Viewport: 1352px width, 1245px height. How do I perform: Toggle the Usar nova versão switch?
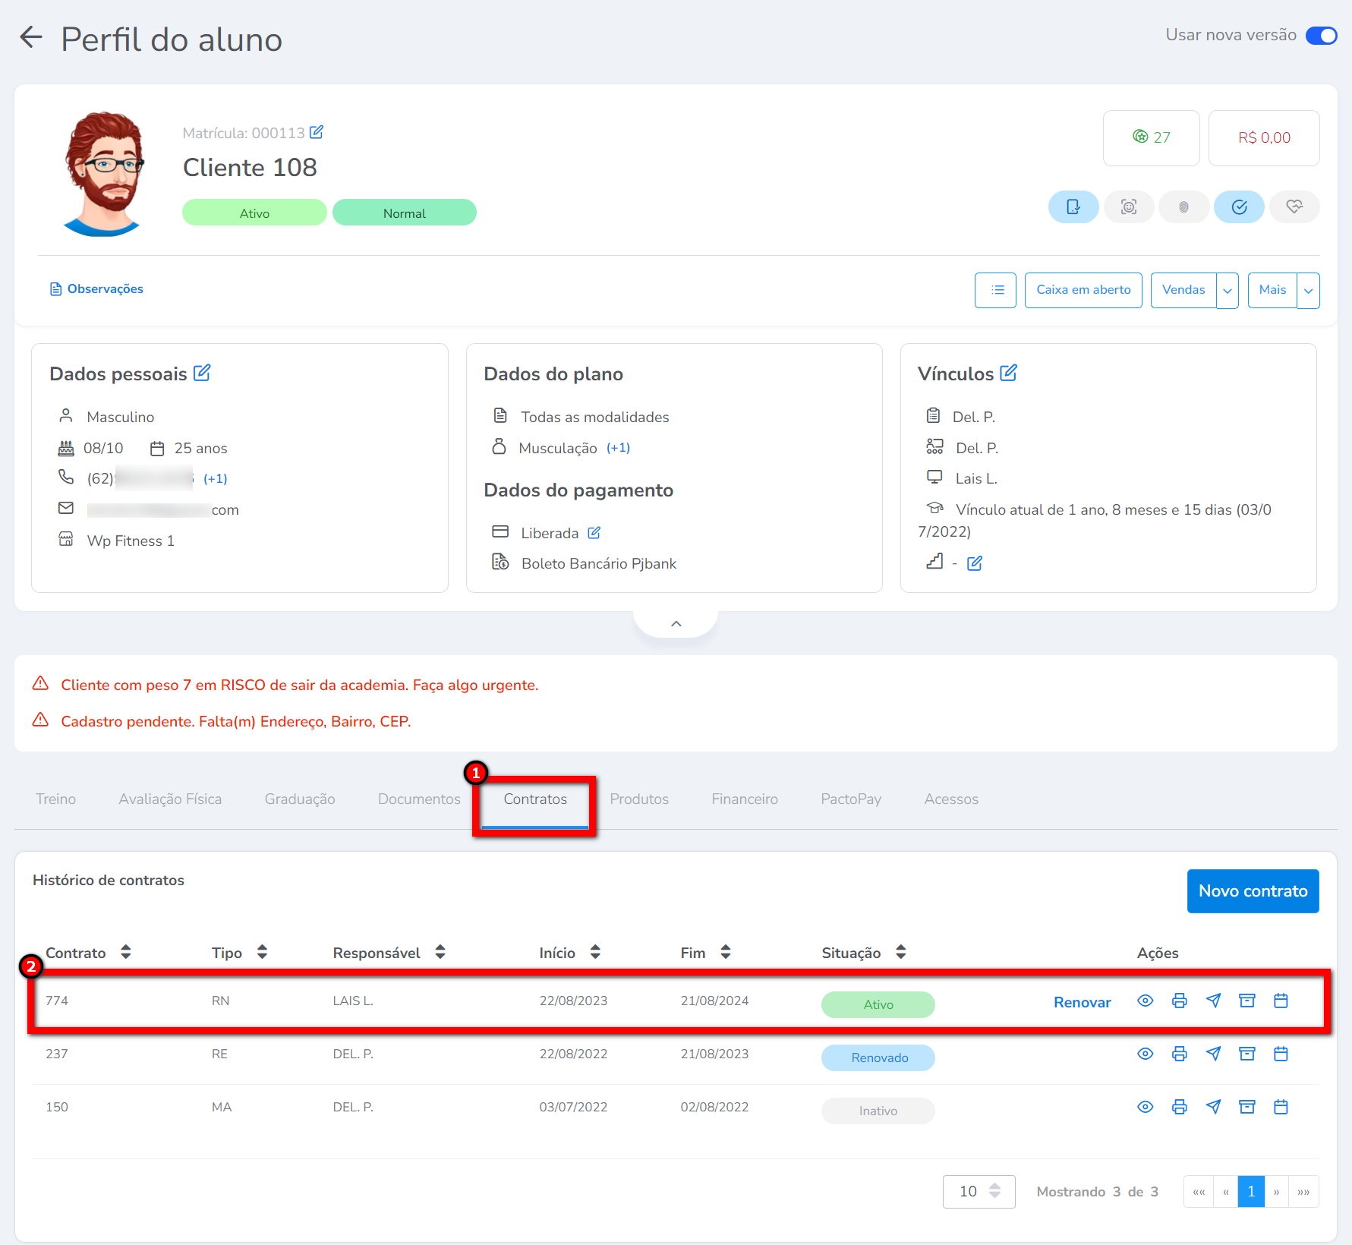(x=1321, y=36)
